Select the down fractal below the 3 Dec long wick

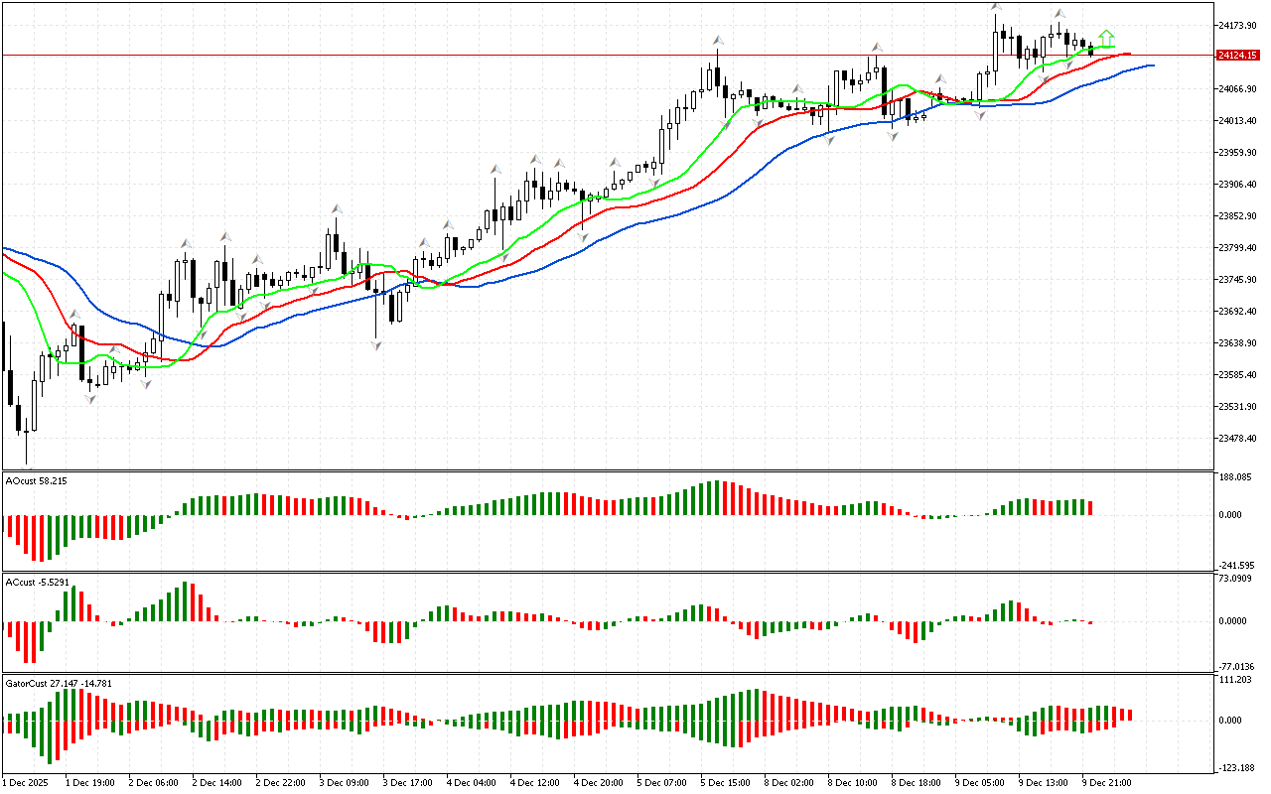[x=376, y=344]
